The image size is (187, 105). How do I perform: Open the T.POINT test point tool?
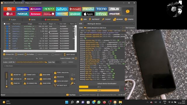(106, 19)
